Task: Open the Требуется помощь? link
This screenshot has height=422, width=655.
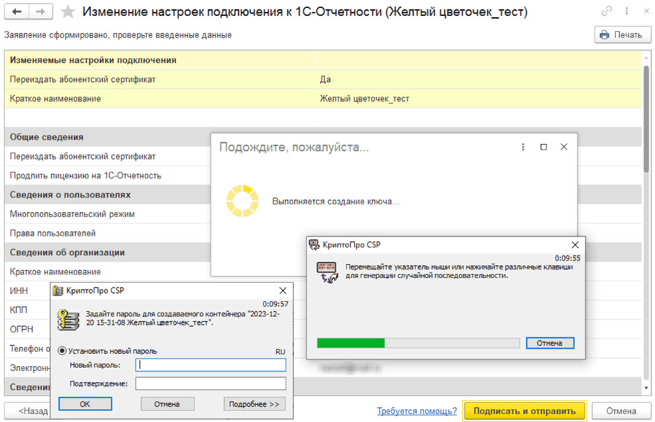Action: [417, 411]
